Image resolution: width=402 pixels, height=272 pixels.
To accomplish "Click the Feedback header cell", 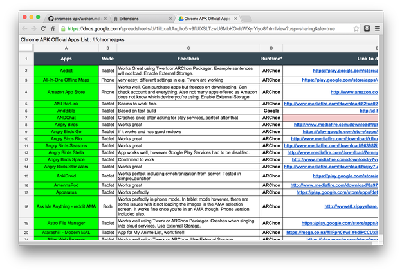I will click(x=188, y=59).
